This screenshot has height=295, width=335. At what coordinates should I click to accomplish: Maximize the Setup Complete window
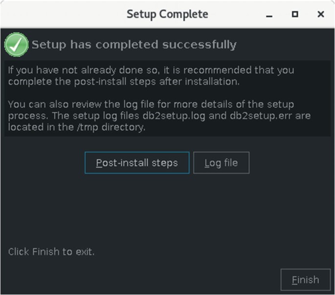(x=295, y=15)
